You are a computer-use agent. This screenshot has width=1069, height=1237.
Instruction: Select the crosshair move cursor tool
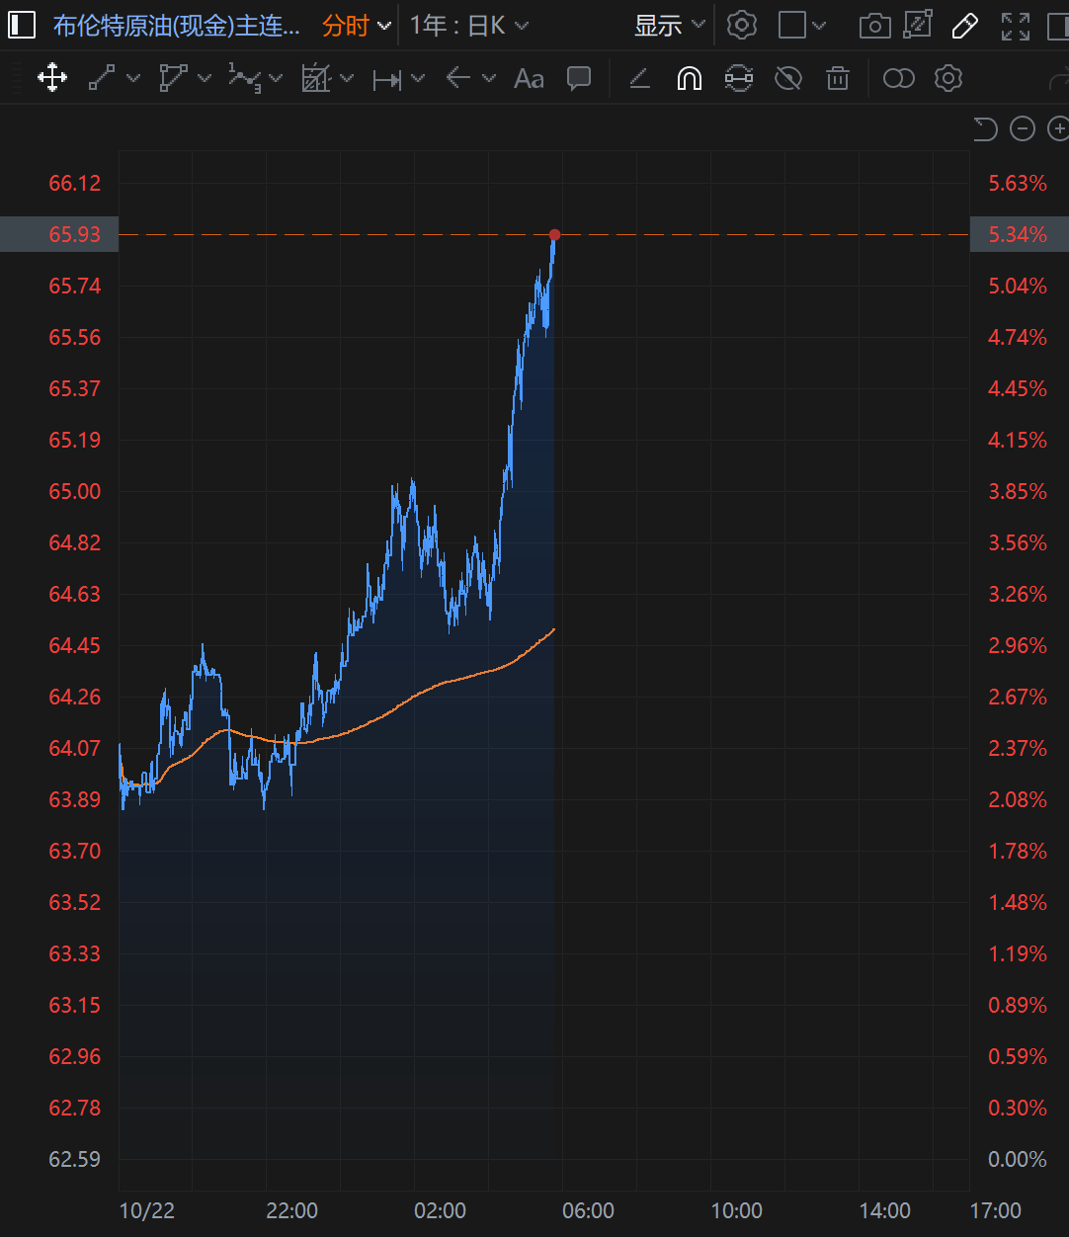click(x=52, y=78)
